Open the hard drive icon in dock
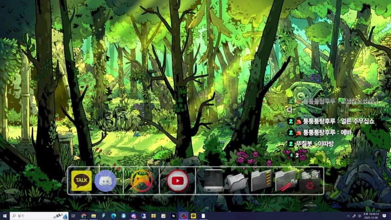This screenshot has width=391, height=220. [x=214, y=181]
